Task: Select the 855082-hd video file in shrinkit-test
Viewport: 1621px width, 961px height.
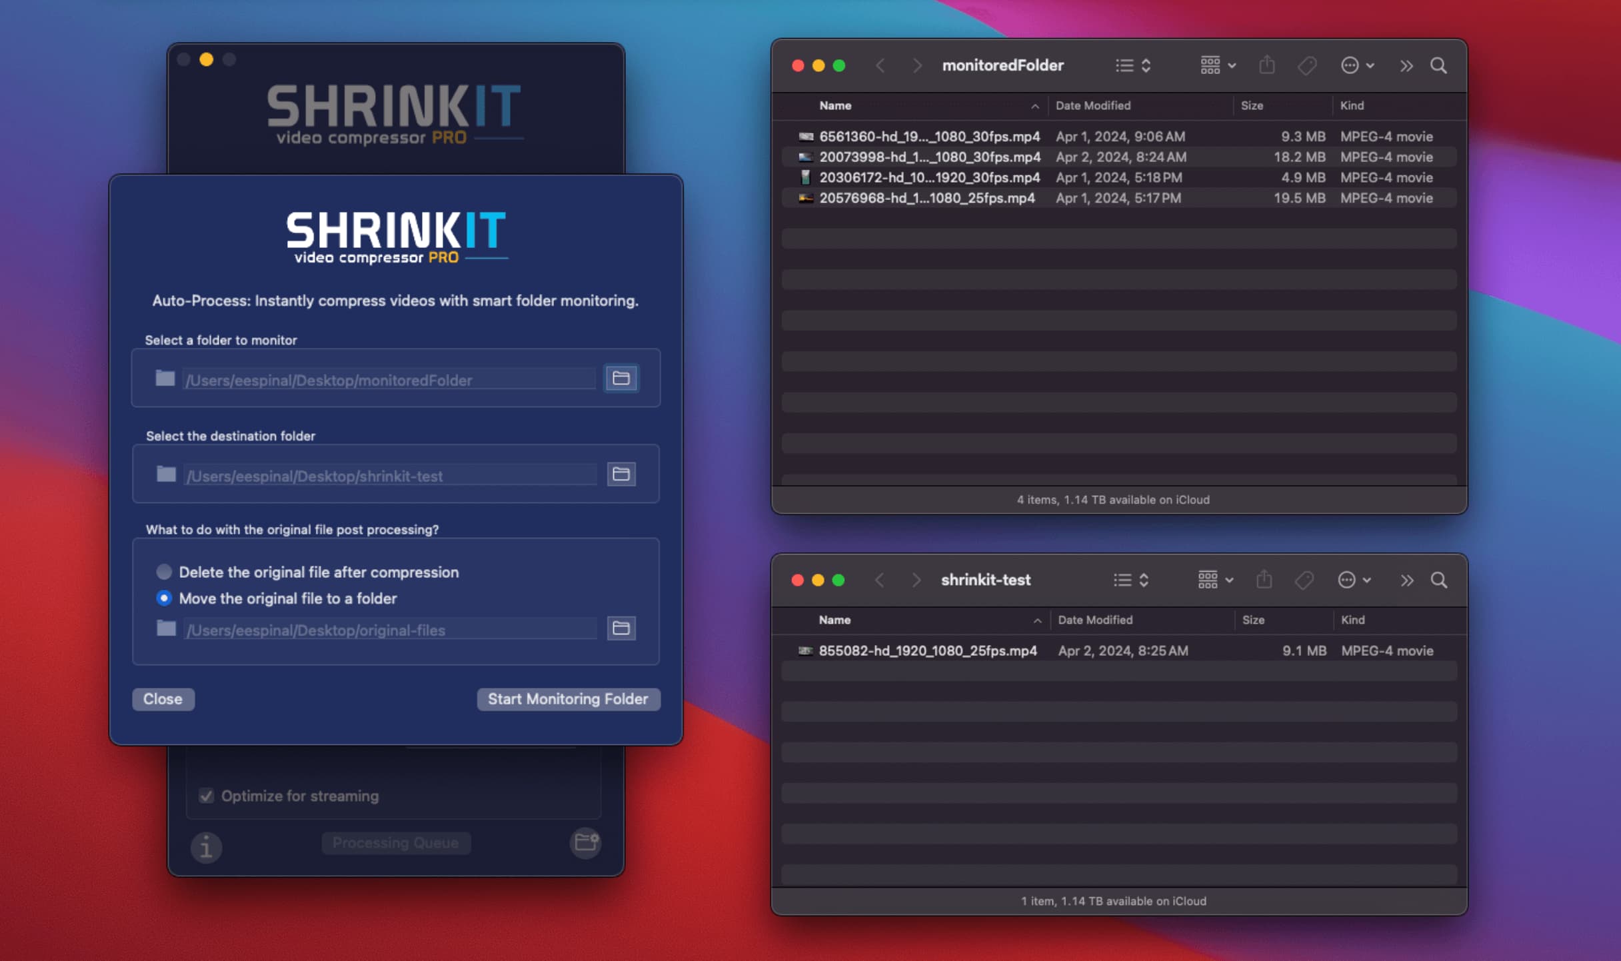Action: pos(926,650)
